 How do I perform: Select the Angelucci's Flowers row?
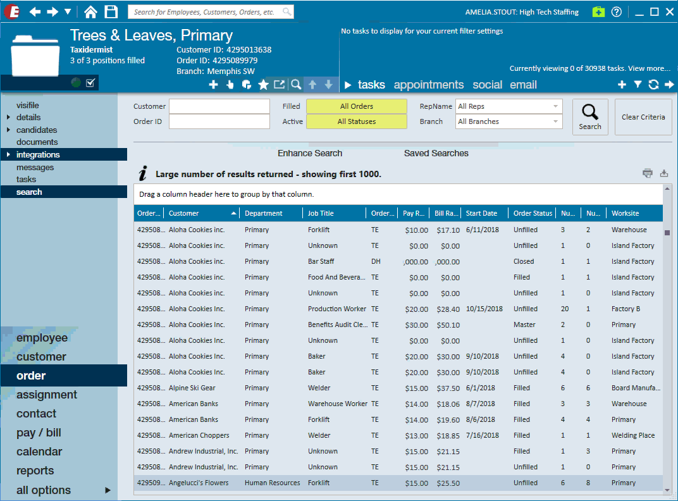(x=398, y=483)
